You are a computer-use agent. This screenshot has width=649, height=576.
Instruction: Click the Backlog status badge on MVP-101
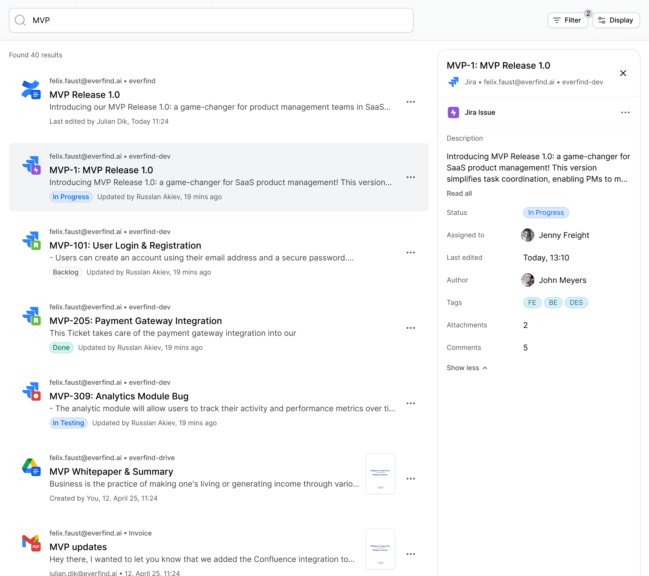[65, 272]
